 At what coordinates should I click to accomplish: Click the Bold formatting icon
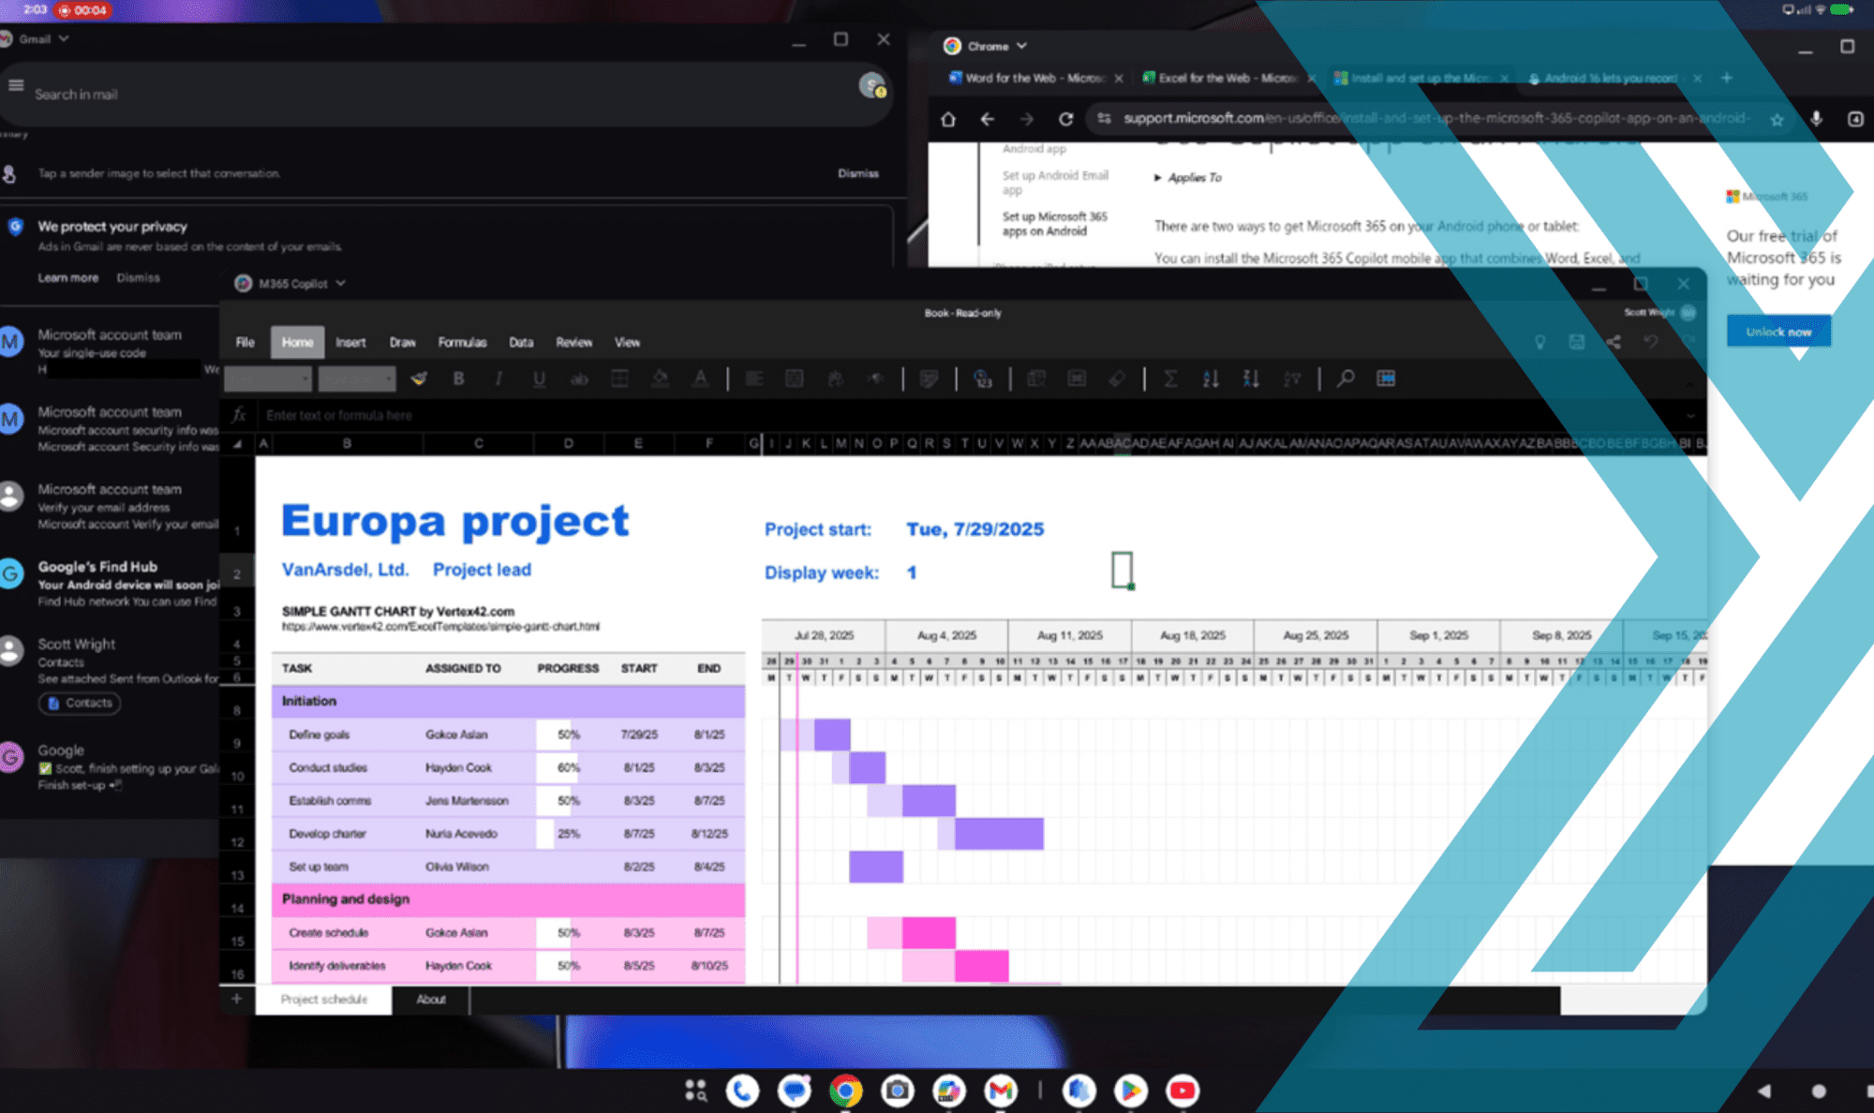458,378
